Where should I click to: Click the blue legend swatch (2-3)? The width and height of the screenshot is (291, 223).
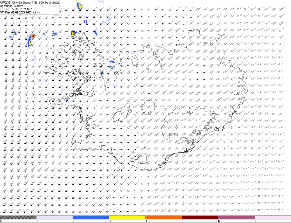pyautogui.click(x=91, y=217)
